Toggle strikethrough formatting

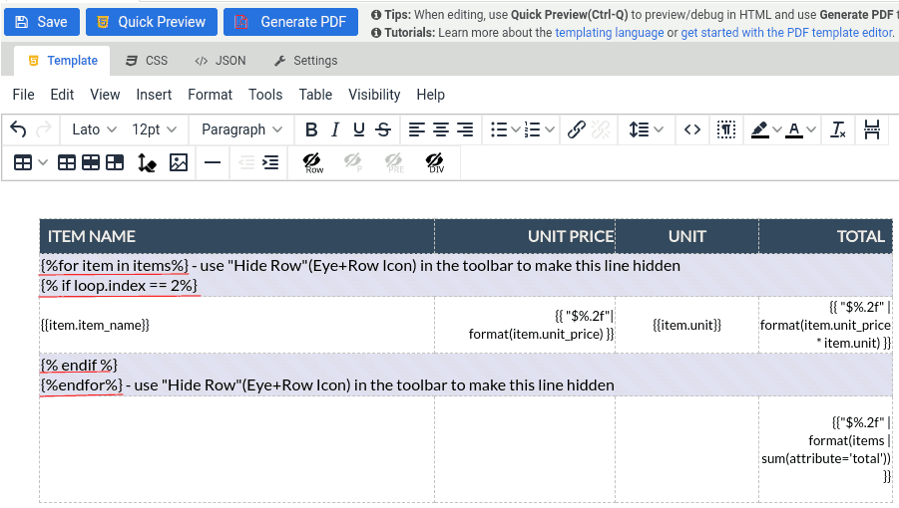point(383,129)
